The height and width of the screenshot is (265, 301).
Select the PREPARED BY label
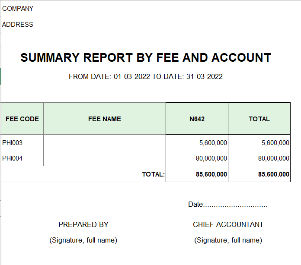[83, 224]
